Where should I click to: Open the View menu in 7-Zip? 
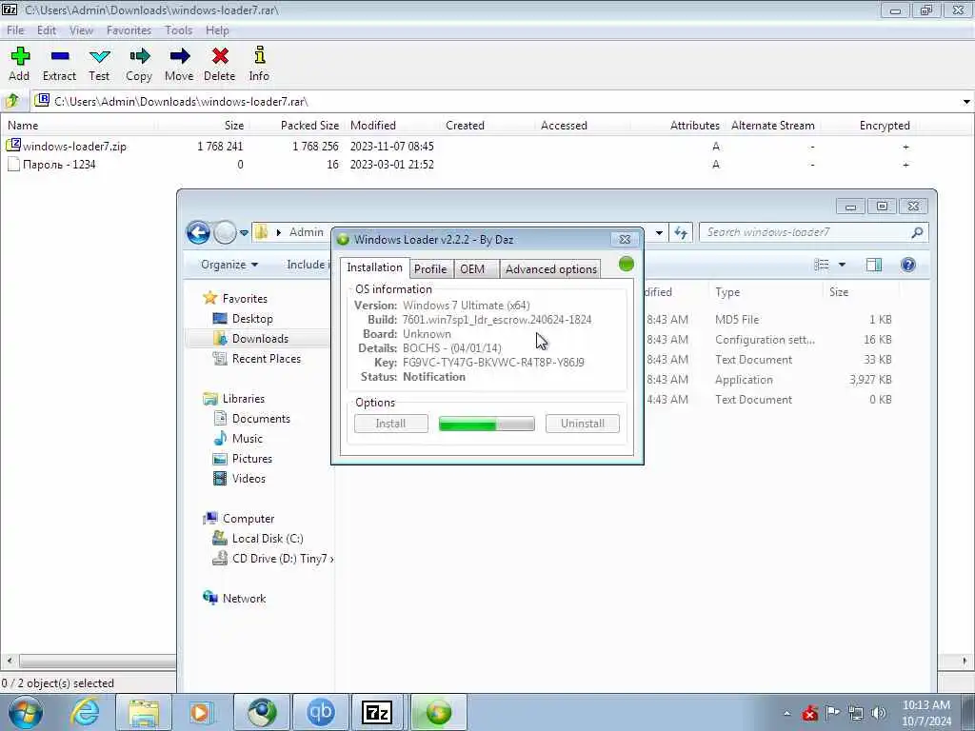tap(81, 30)
